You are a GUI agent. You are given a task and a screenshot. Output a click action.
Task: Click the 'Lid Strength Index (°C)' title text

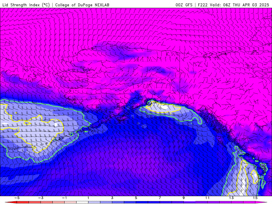coord(26,5)
